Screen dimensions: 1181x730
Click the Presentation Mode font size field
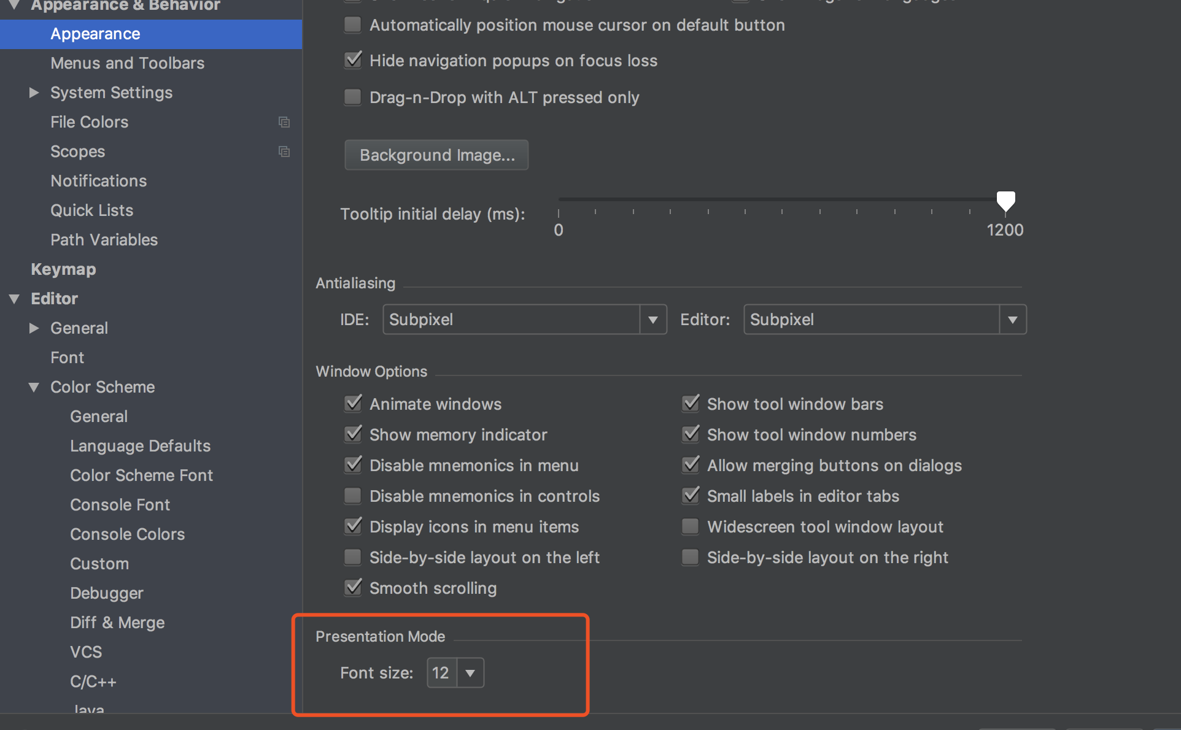pyautogui.click(x=441, y=673)
